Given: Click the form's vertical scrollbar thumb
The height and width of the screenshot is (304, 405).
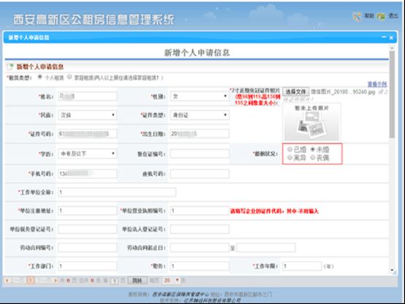Looking at the screenshot, I should pos(392,94).
